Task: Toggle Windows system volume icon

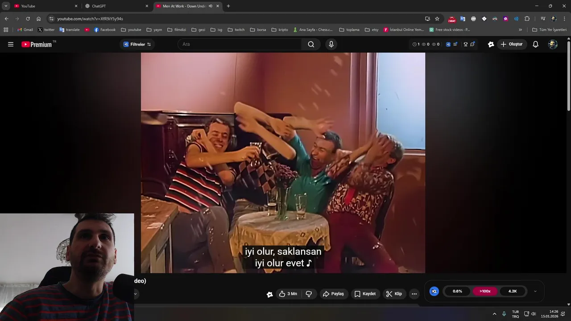Action: pos(534,314)
